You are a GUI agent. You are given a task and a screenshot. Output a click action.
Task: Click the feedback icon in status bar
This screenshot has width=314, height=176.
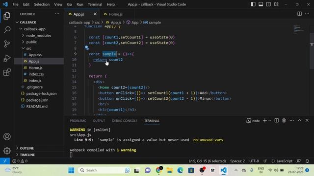tap(299, 161)
